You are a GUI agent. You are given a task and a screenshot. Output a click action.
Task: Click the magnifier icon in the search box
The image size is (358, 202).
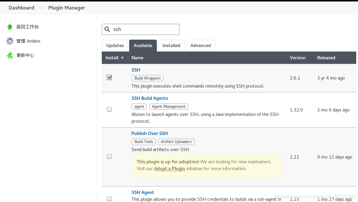click(x=107, y=29)
